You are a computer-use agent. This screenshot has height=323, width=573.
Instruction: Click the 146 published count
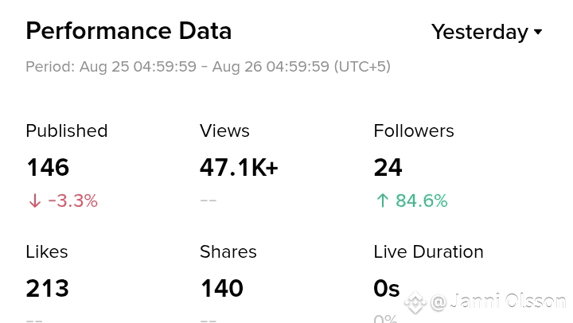coord(48,167)
